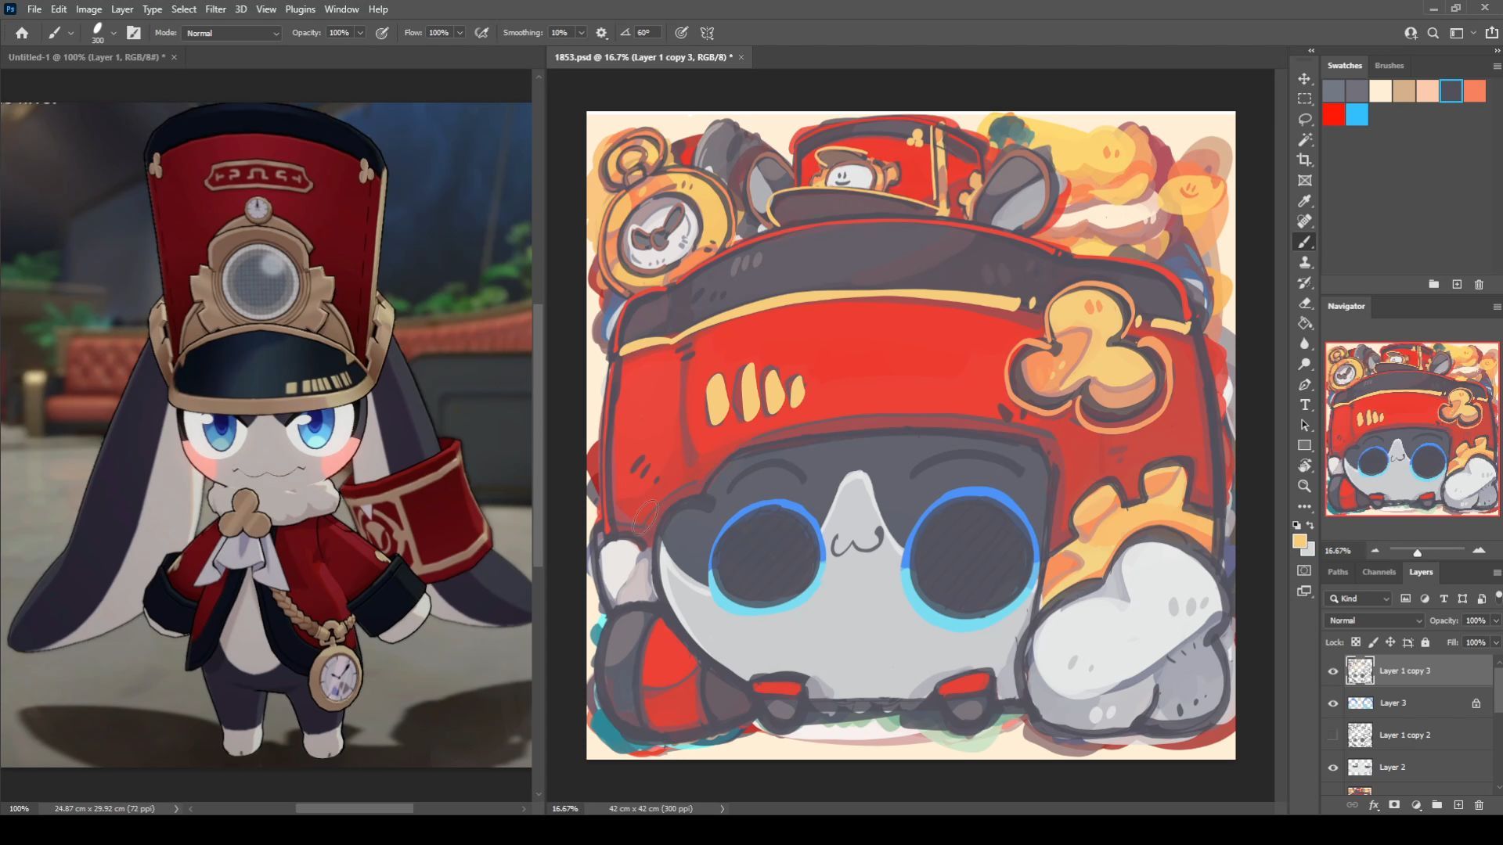Screen dimensions: 1503x845
Task: Expand Flow dropdown arrow
Action: 460,33
